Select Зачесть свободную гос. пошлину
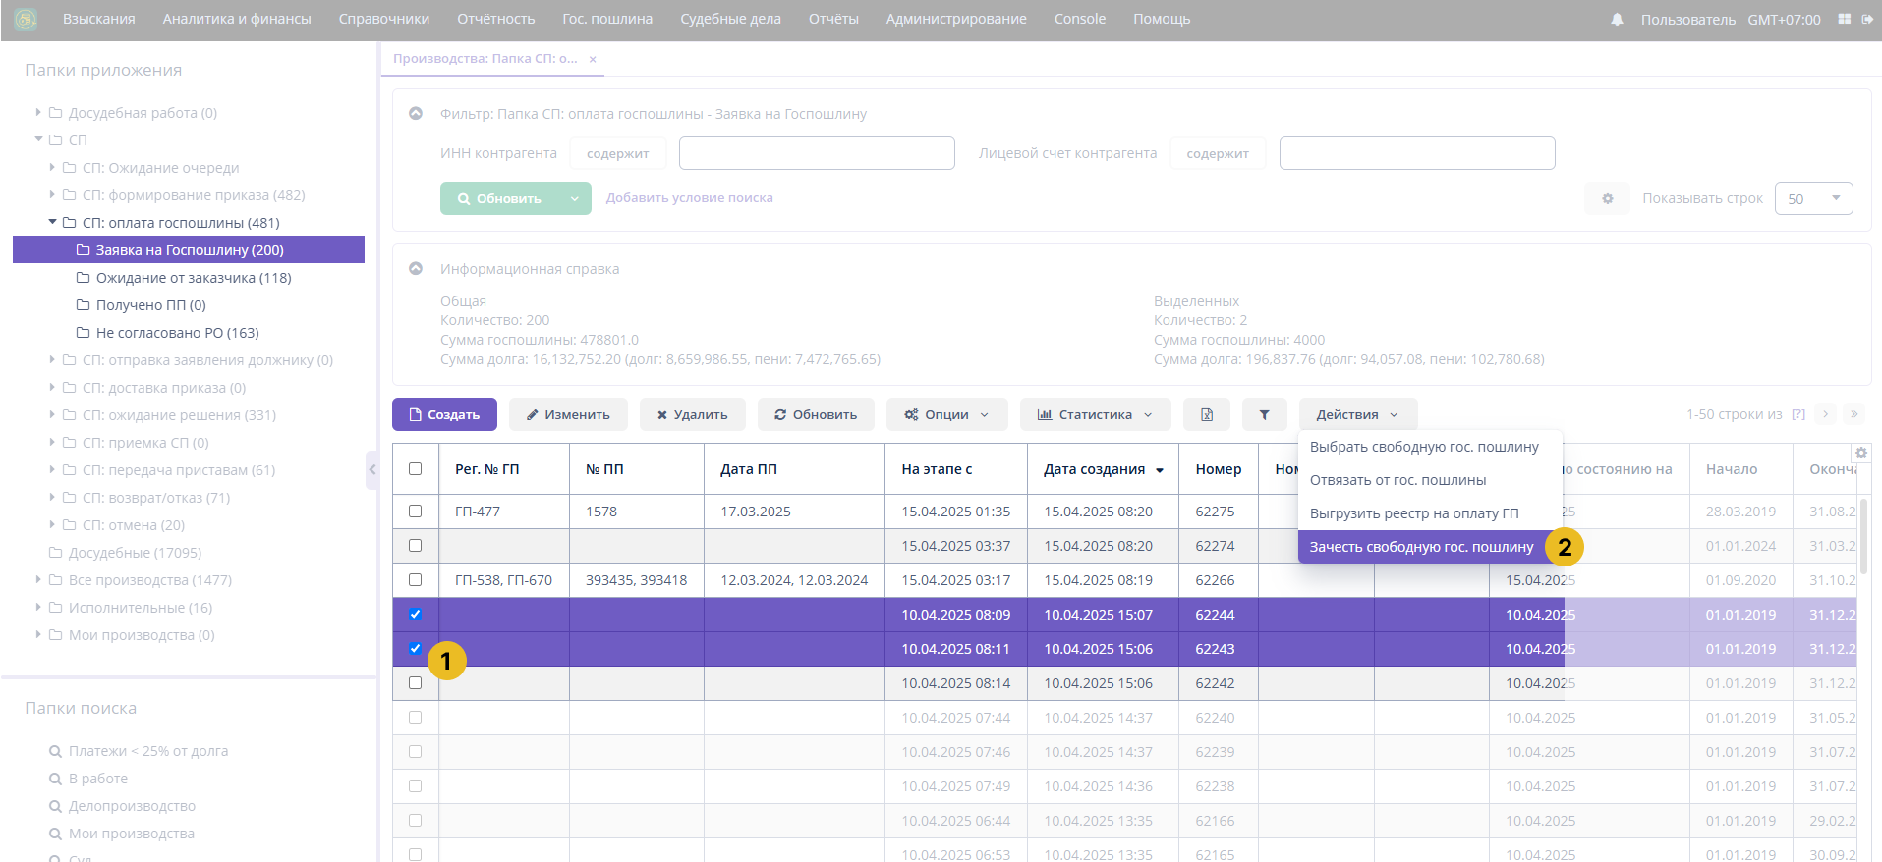 (1421, 547)
